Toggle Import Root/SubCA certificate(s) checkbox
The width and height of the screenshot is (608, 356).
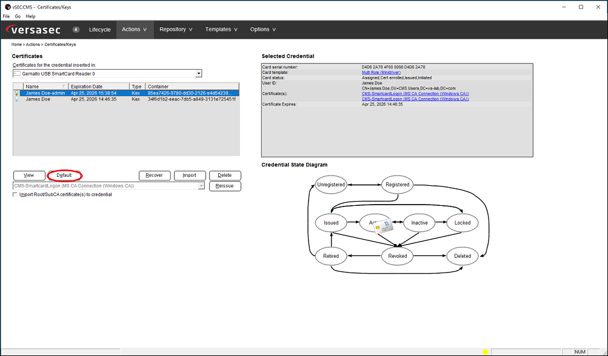point(15,194)
